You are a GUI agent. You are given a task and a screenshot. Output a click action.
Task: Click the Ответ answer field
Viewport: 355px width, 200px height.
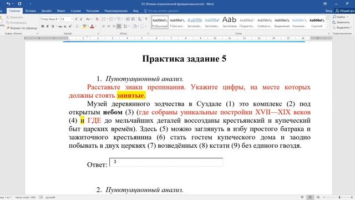tap(166, 162)
